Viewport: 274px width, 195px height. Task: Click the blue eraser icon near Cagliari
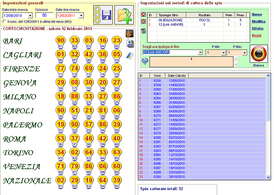tap(129, 56)
